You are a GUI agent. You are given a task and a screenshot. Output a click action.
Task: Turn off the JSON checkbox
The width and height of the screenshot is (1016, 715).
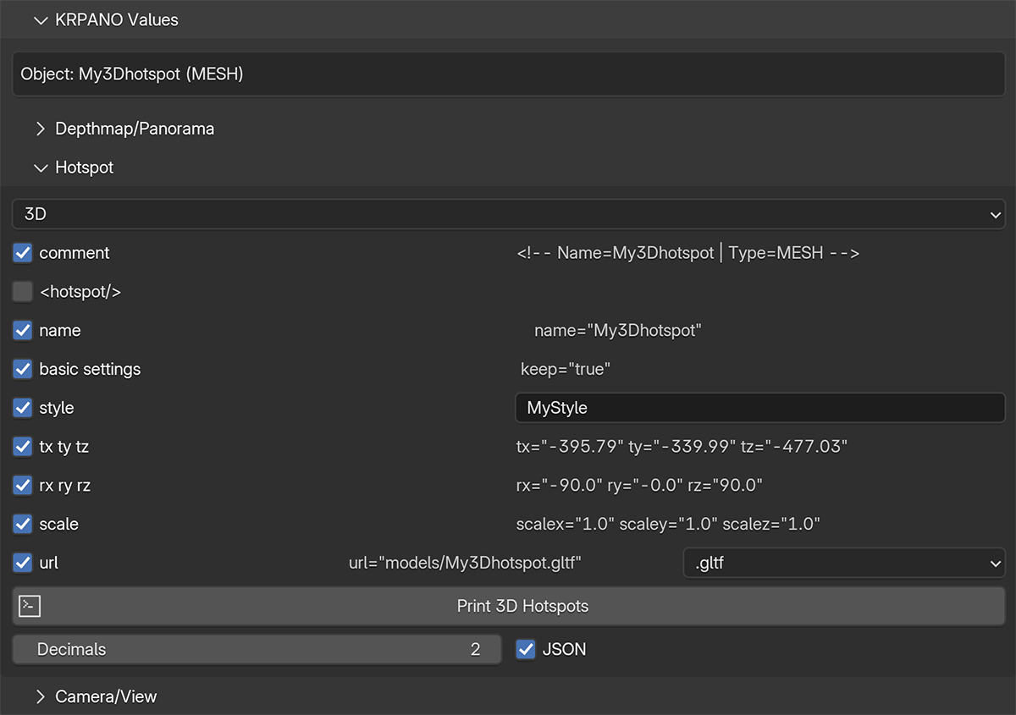526,650
